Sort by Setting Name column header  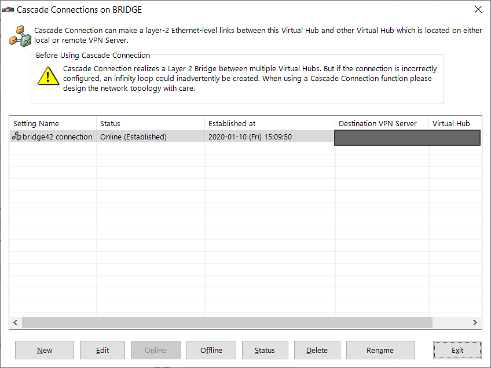pos(53,123)
